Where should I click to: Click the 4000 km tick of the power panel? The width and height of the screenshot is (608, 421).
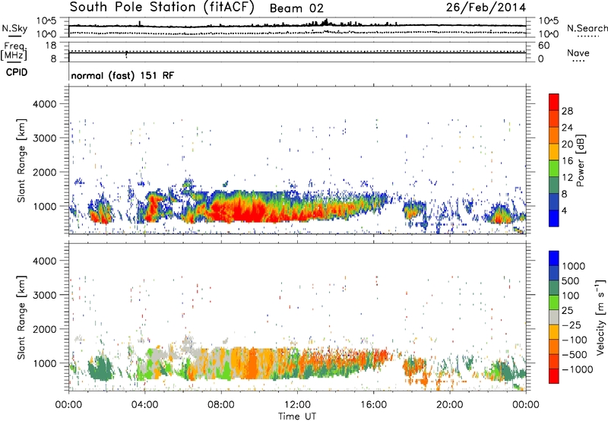pos(44,104)
